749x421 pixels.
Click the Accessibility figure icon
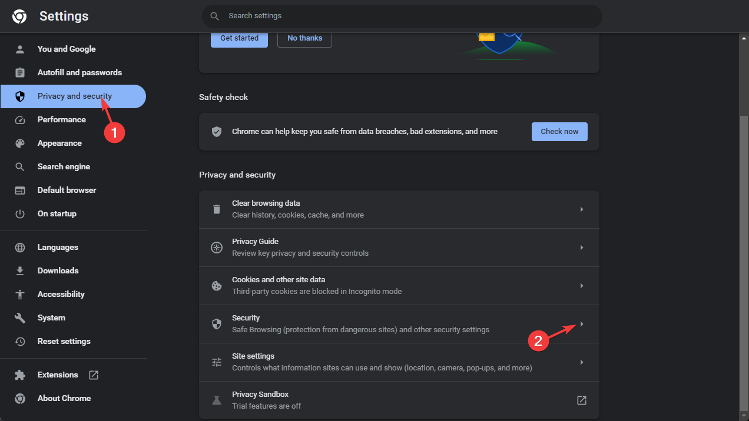(x=20, y=294)
